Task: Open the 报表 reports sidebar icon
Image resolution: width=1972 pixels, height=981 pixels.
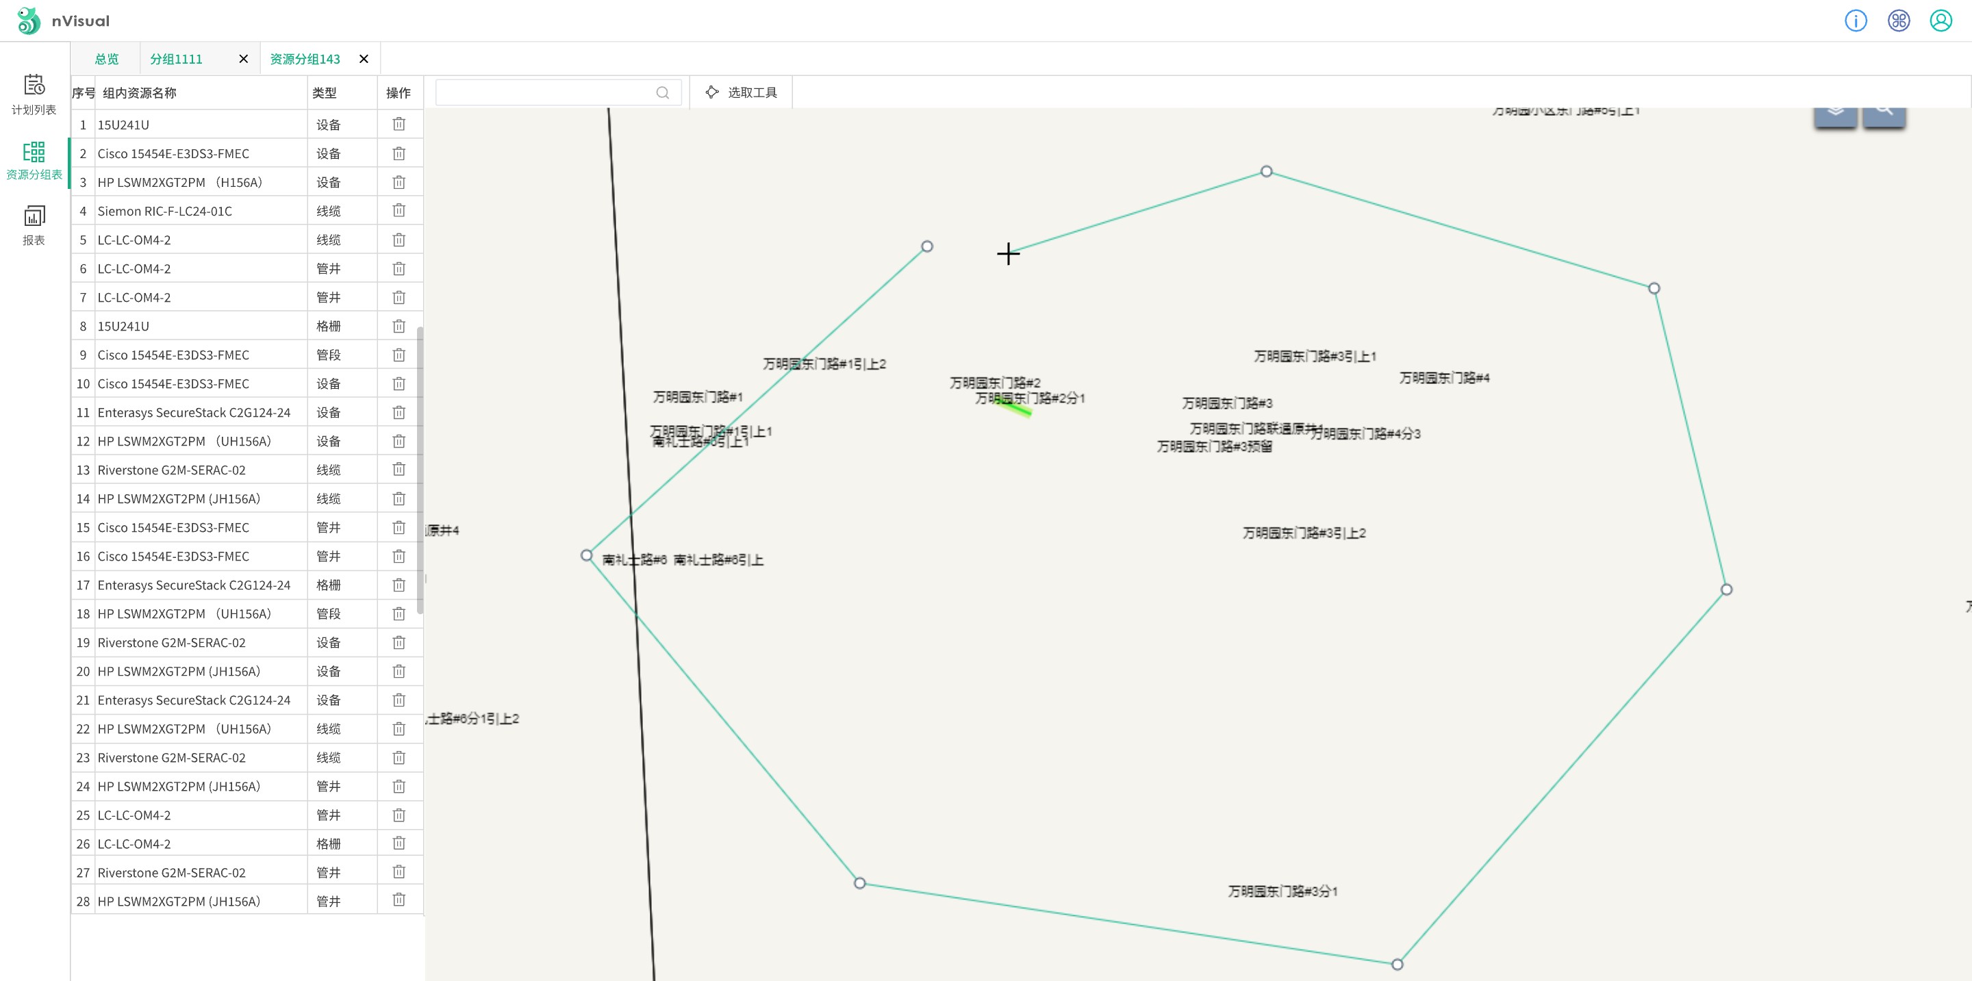Action: (34, 225)
